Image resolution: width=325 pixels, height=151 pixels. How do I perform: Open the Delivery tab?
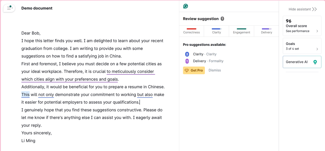[266, 31]
